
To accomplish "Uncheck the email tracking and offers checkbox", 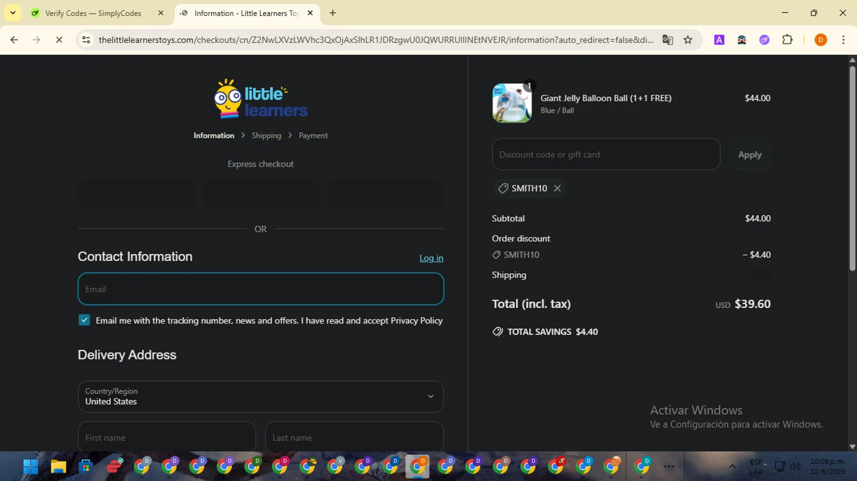I will (x=85, y=320).
